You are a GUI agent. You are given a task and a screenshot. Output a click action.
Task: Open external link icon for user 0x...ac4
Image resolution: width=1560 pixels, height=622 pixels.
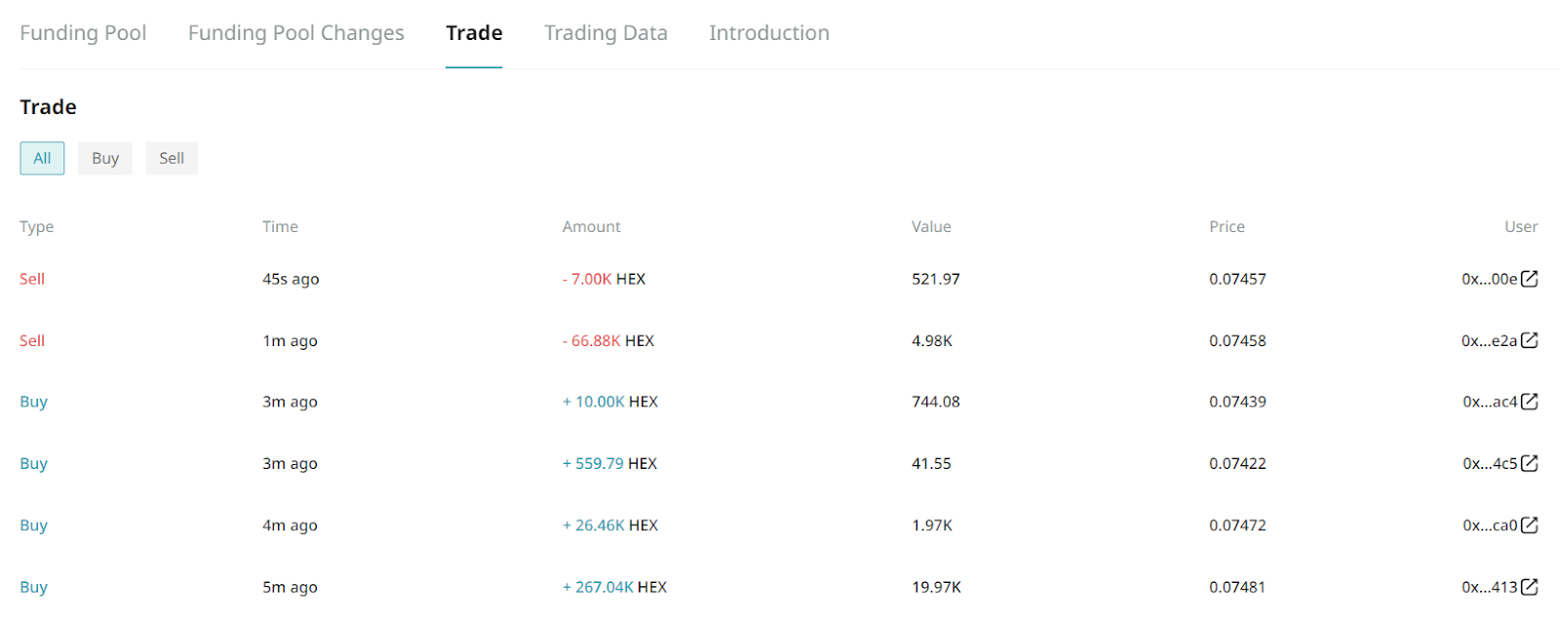[x=1529, y=402]
